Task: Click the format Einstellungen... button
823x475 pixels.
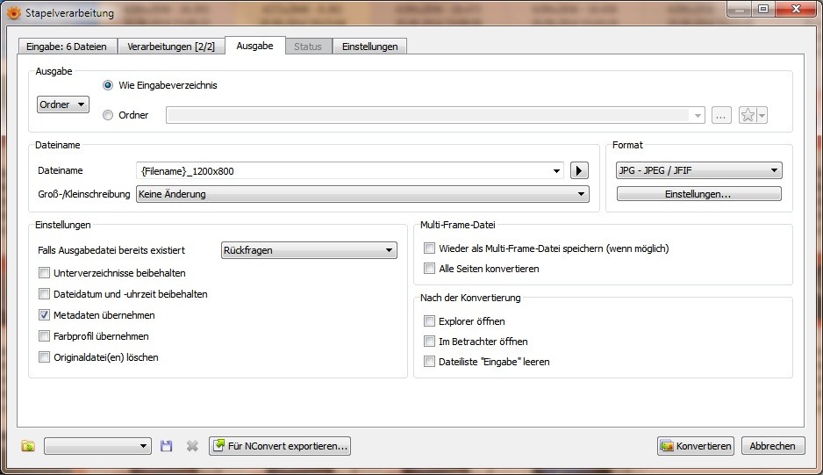Action: pyautogui.click(x=698, y=194)
